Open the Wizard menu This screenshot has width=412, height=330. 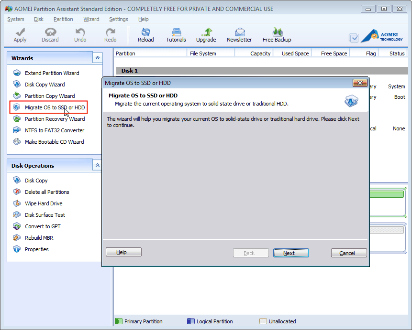(x=91, y=19)
